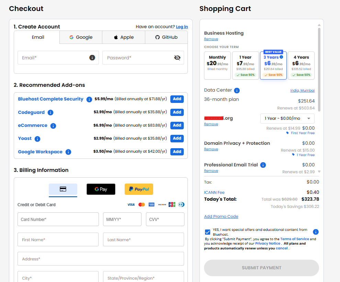340x282 pixels.
Task: Add Yoast add-on
Action: click(177, 138)
